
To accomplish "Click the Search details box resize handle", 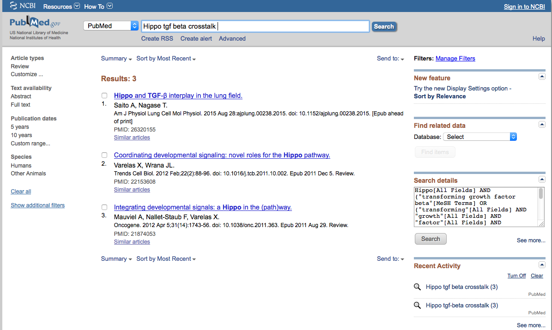I will click(541, 223).
